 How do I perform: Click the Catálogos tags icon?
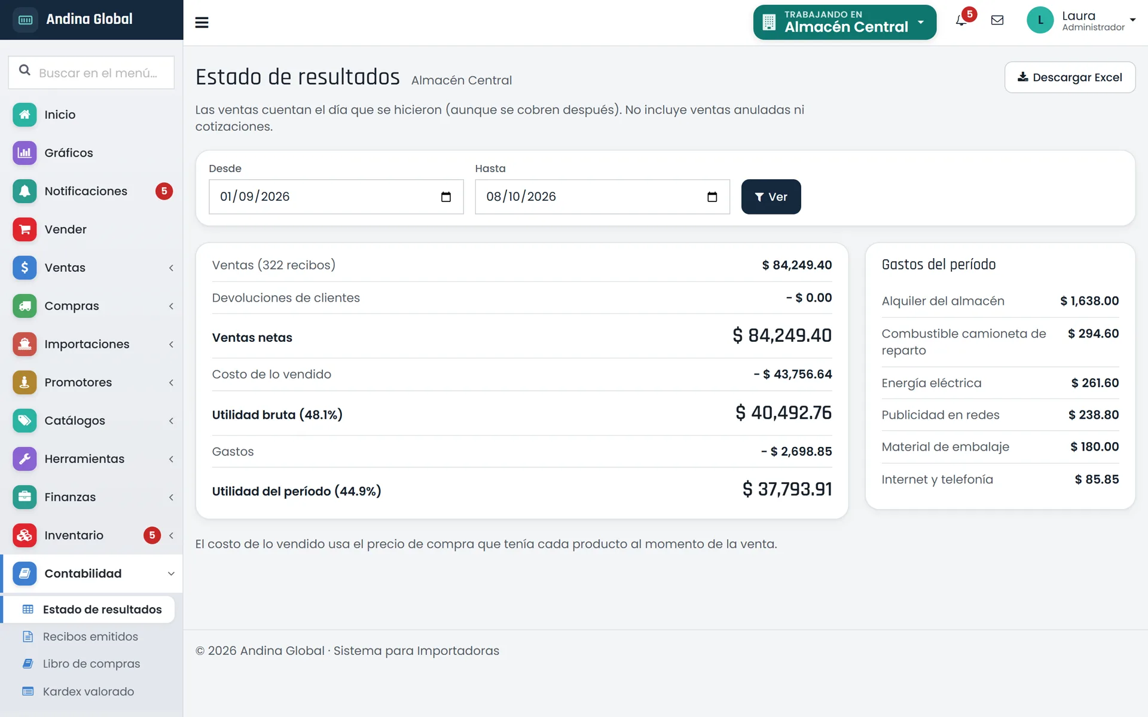[25, 421]
